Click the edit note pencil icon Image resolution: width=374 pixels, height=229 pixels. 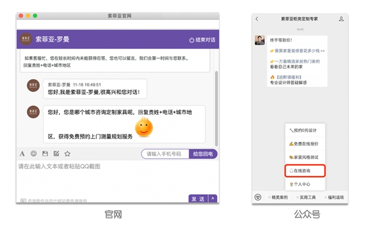[56, 154]
